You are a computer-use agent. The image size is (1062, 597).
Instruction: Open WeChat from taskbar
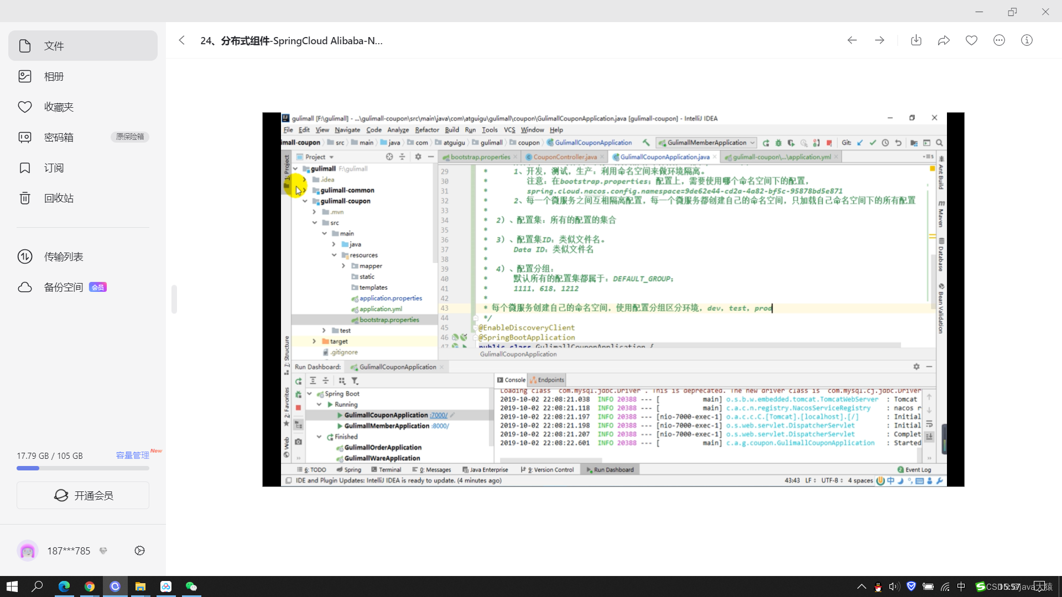pos(191,586)
